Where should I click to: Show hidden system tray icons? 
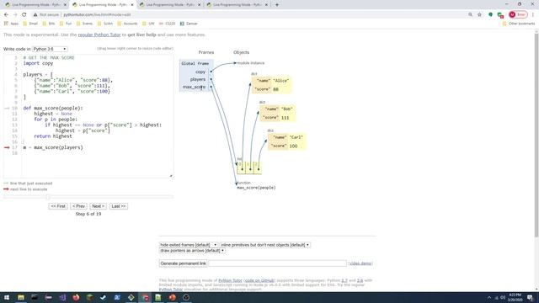pos(489,297)
